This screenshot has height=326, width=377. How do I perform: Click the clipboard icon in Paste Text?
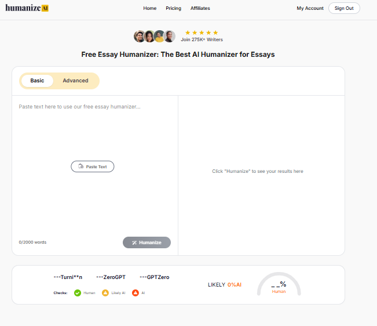pyautogui.click(x=81, y=166)
